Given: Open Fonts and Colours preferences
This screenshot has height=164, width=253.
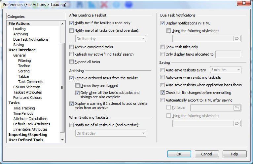Looking at the screenshot, I should pos(28,98).
